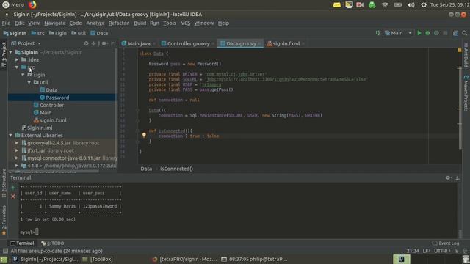Open the Main run configuration dropdown
The width and height of the screenshot is (470, 264).
(x=398, y=33)
